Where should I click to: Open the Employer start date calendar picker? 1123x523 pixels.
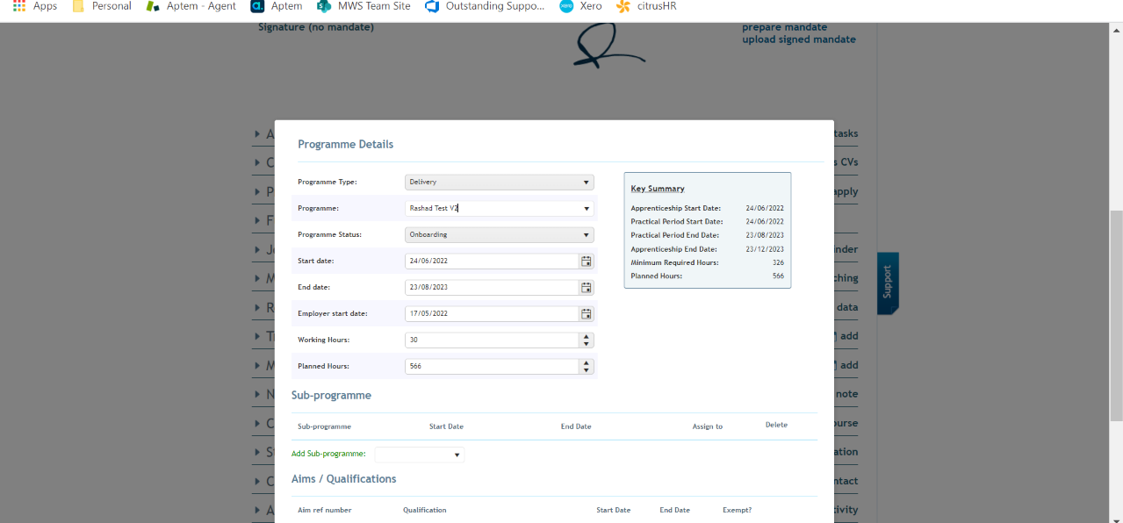coord(586,313)
